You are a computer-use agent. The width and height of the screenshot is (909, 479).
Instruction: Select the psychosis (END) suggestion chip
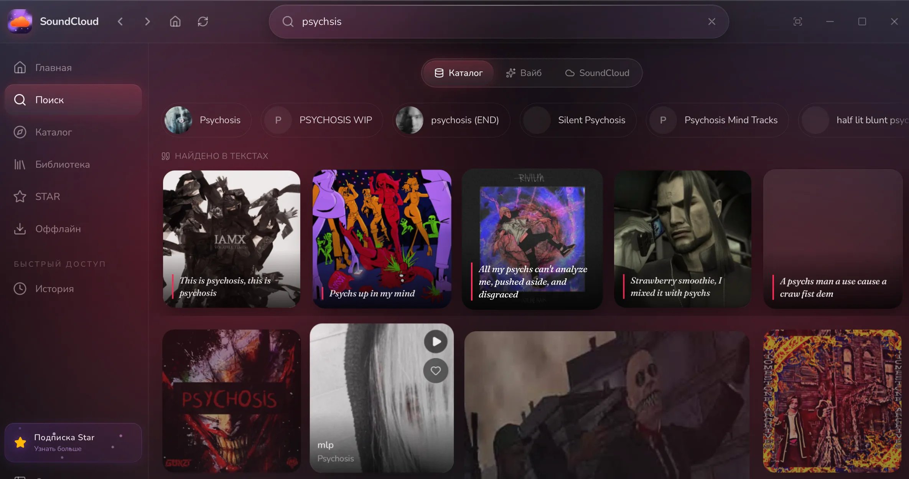(451, 120)
